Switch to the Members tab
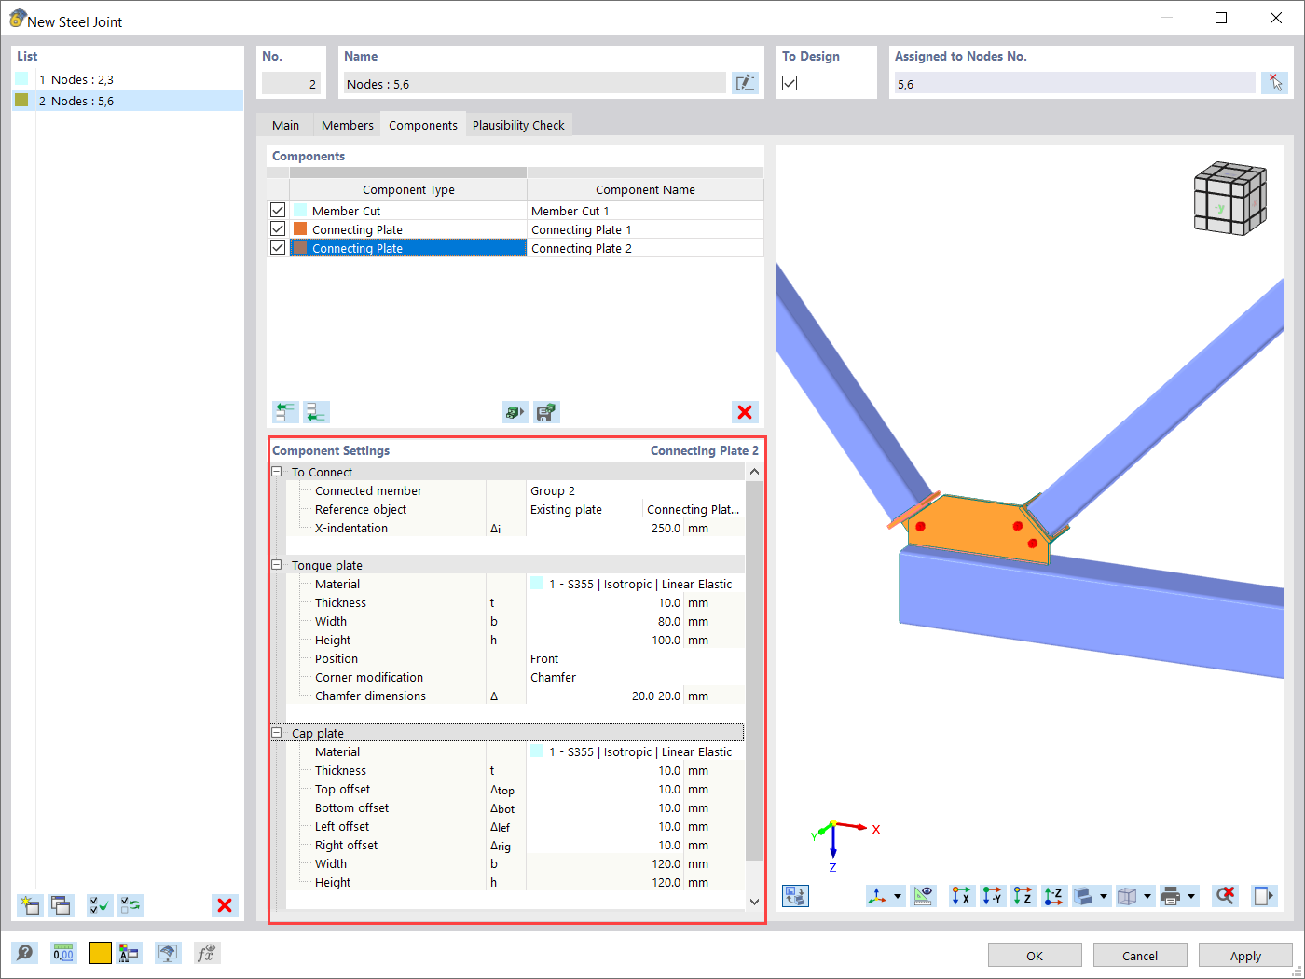The width and height of the screenshot is (1305, 979). pyautogui.click(x=348, y=125)
